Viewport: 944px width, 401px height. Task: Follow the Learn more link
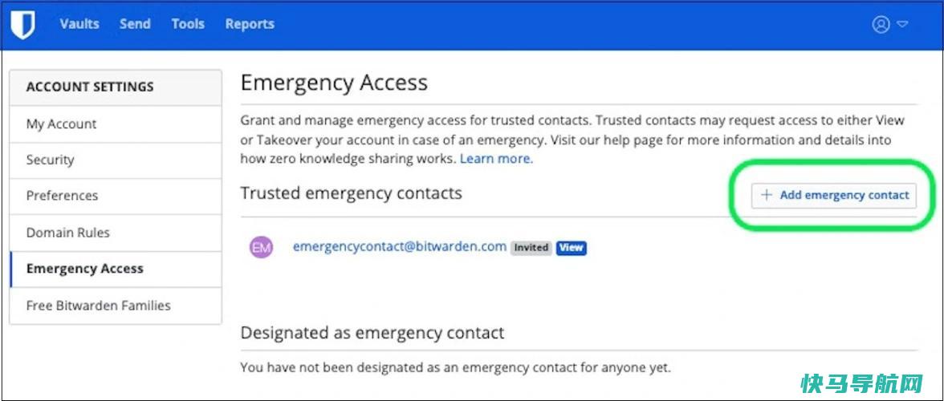point(496,160)
